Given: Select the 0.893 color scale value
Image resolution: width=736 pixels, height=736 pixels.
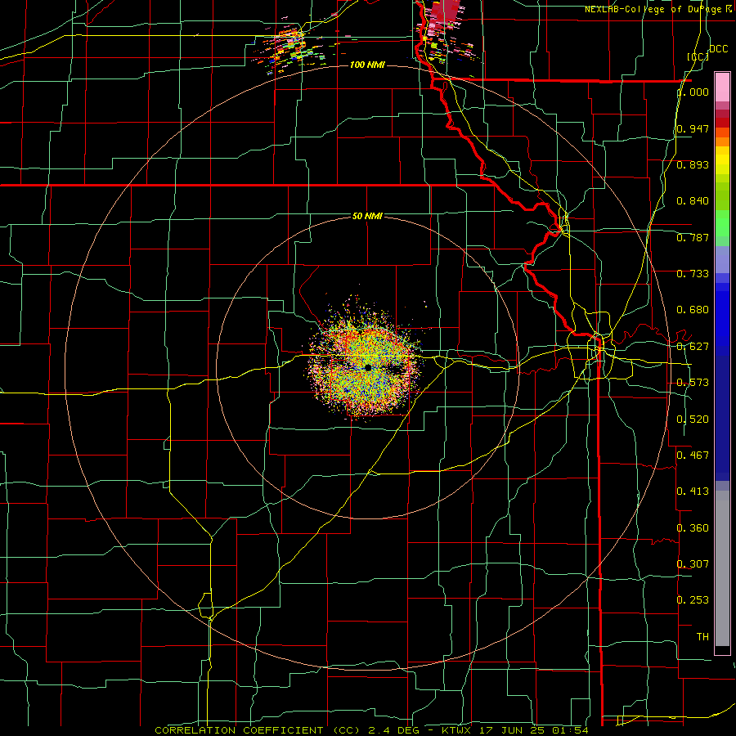Looking at the screenshot, I should 693,164.
